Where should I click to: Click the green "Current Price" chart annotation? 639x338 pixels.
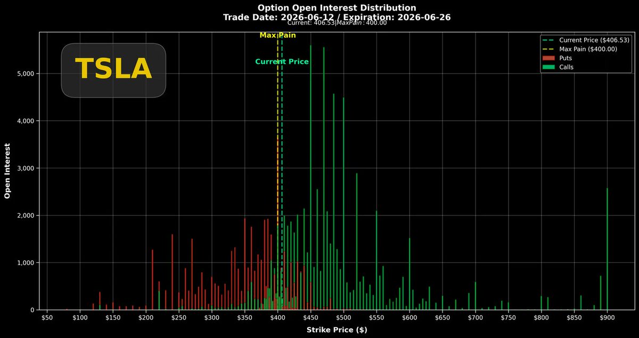pyautogui.click(x=282, y=62)
